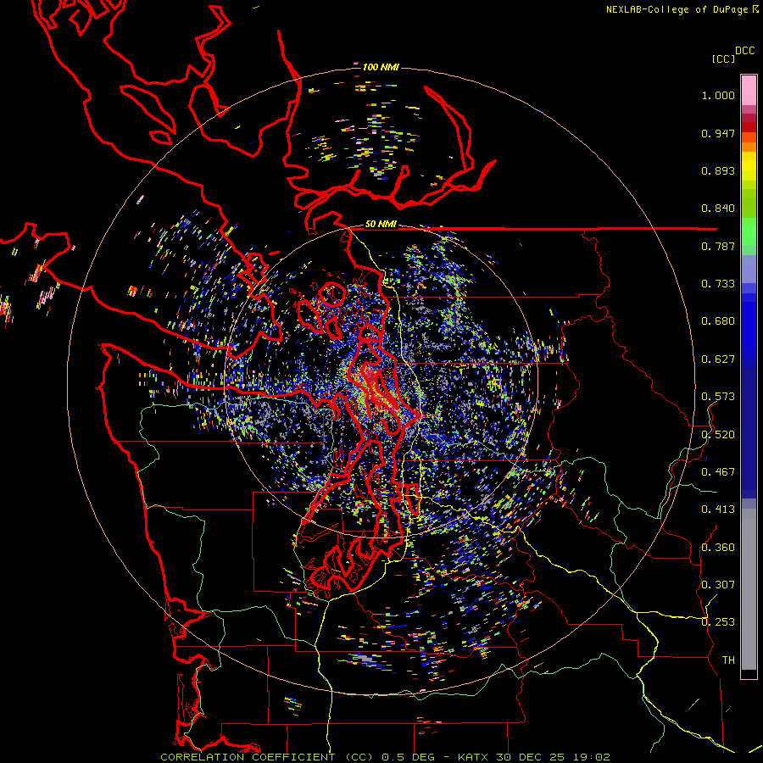The width and height of the screenshot is (763, 763).
Task: Click the CORRELATION COEFFICIENT (CC) caption
Action: point(267,757)
